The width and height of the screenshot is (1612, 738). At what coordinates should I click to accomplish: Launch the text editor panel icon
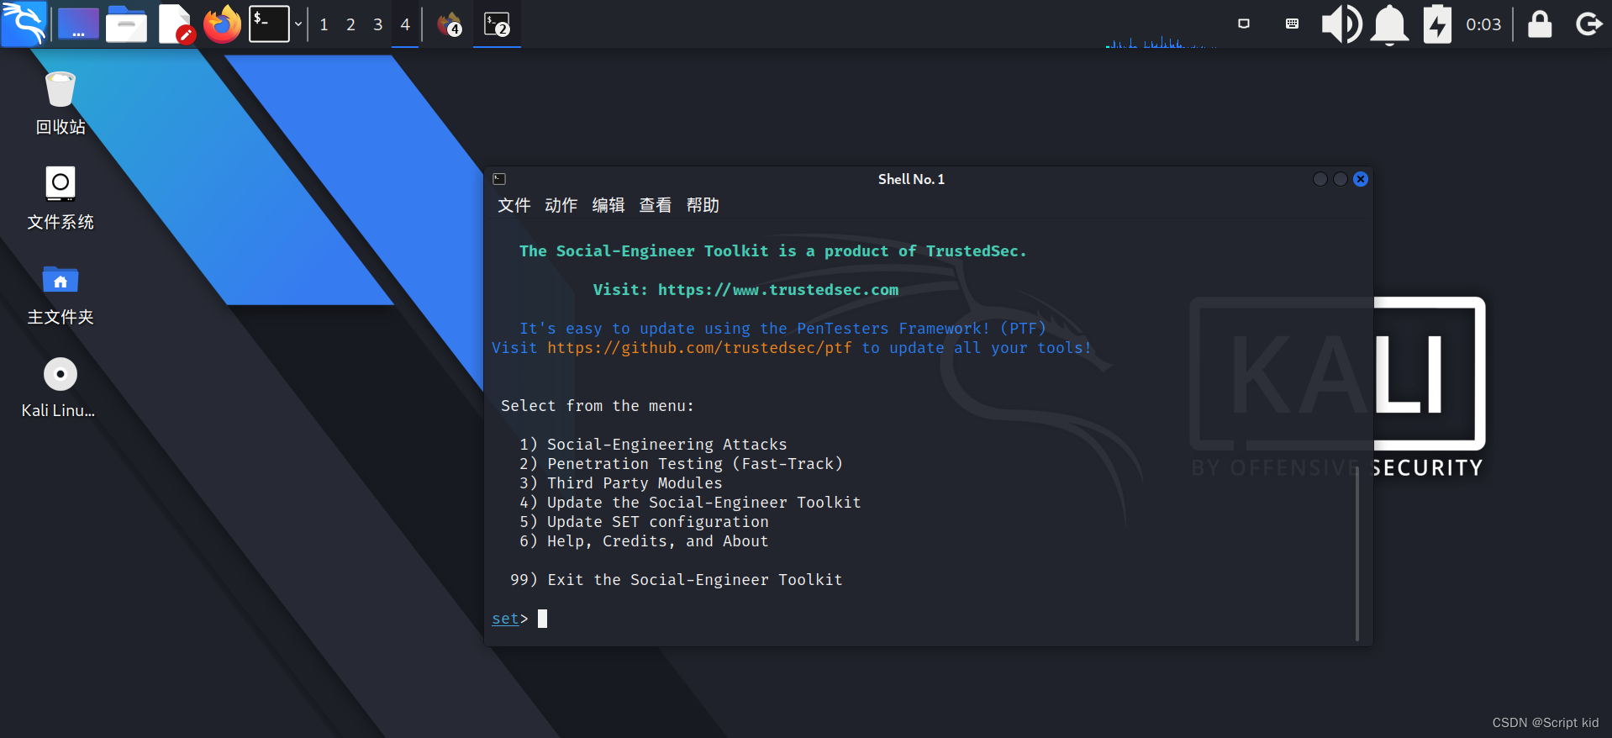tap(176, 24)
